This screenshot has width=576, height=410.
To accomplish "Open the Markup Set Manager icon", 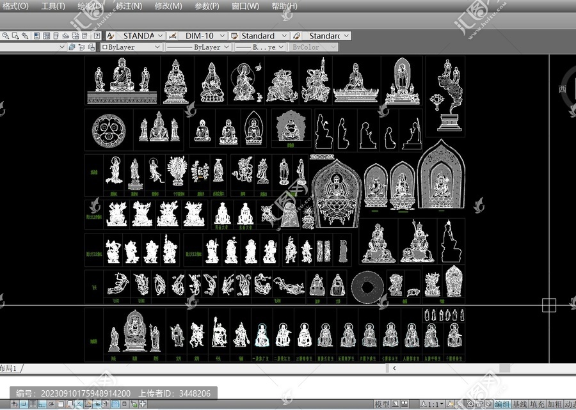I will point(76,36).
